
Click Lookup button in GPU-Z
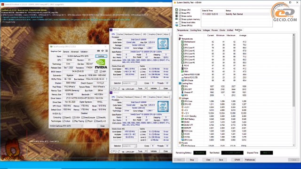pos(101,56)
